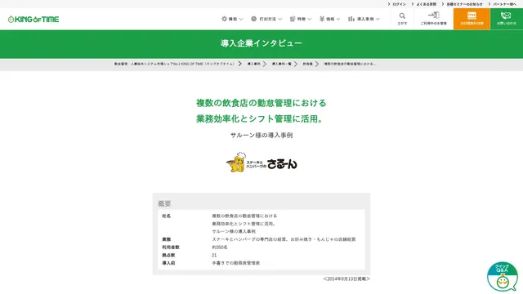This screenshot has width=523, height=294.
Task: Click the 約350名 value
Action: click(220, 247)
